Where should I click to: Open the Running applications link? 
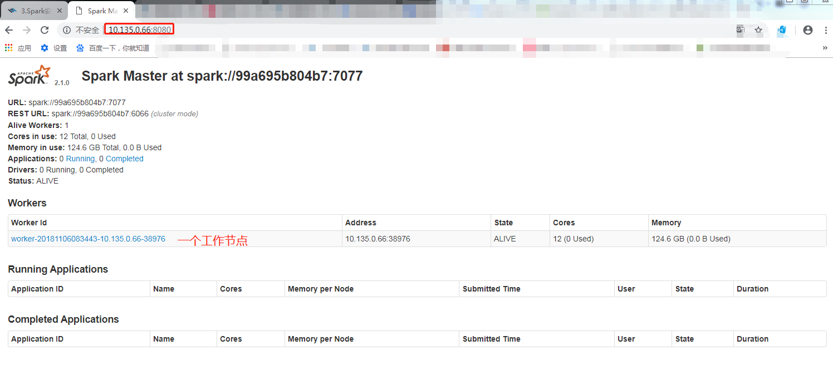(x=80, y=159)
